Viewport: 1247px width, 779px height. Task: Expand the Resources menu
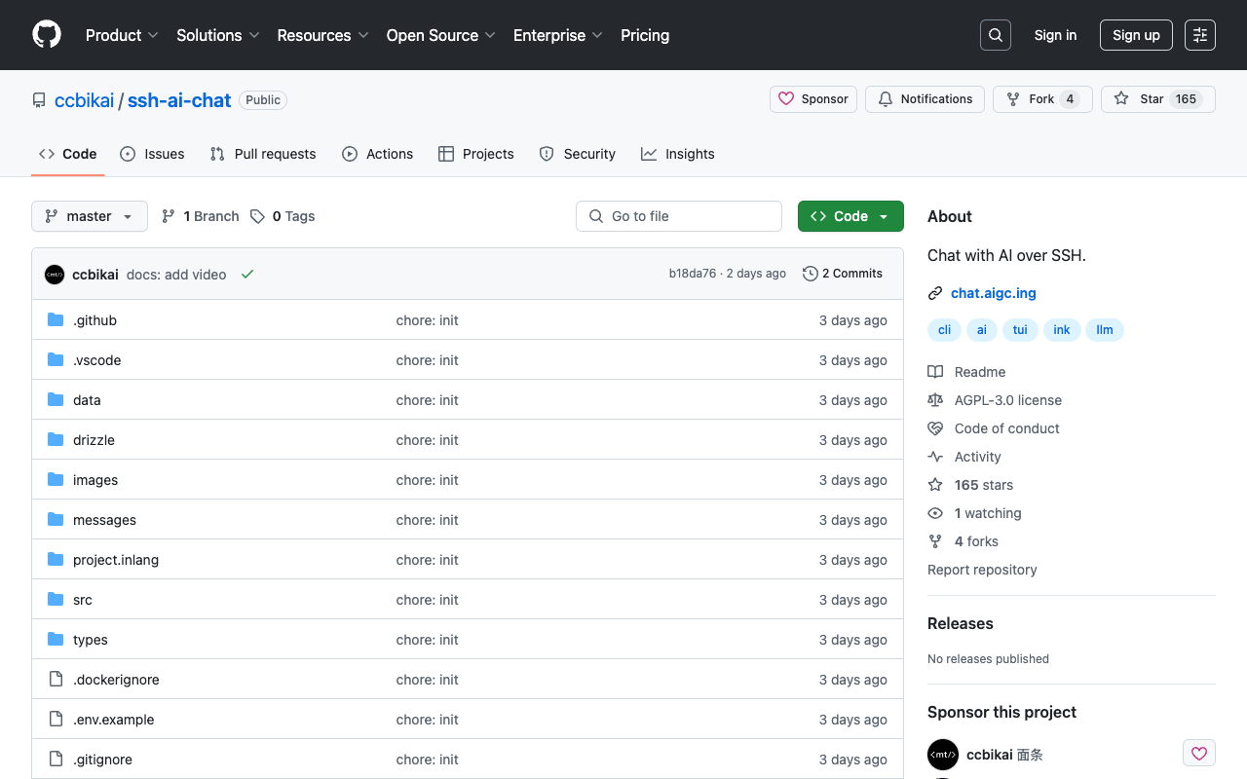(322, 35)
